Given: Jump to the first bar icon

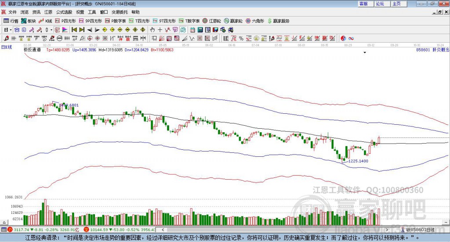Looking at the screenshot, I should click(74, 30).
